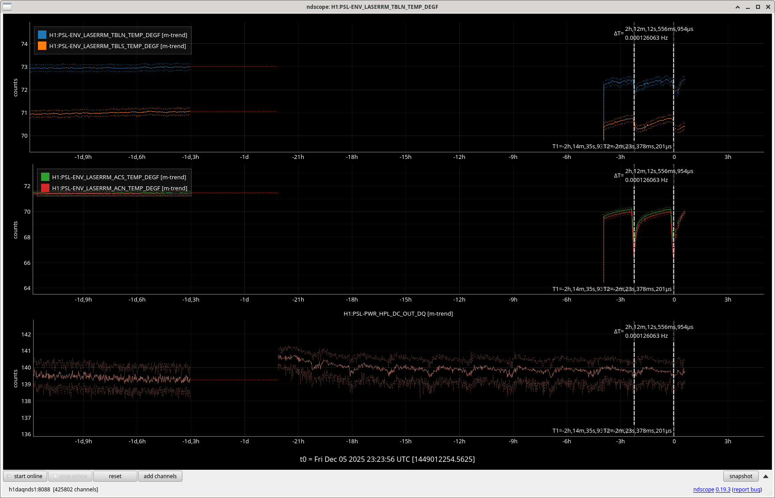775x498 pixels.
Task: Open the ndscope link
Action: [x=703, y=490]
